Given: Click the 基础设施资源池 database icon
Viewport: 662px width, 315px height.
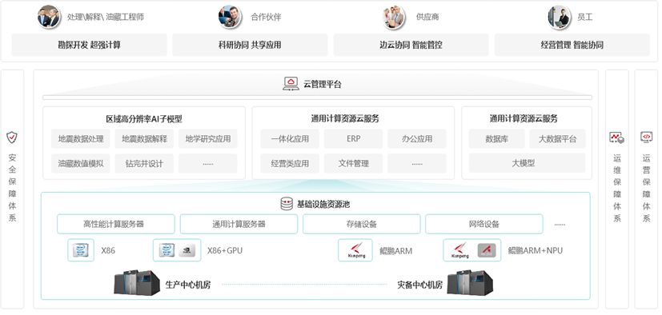Looking at the screenshot, I should pos(287,204).
